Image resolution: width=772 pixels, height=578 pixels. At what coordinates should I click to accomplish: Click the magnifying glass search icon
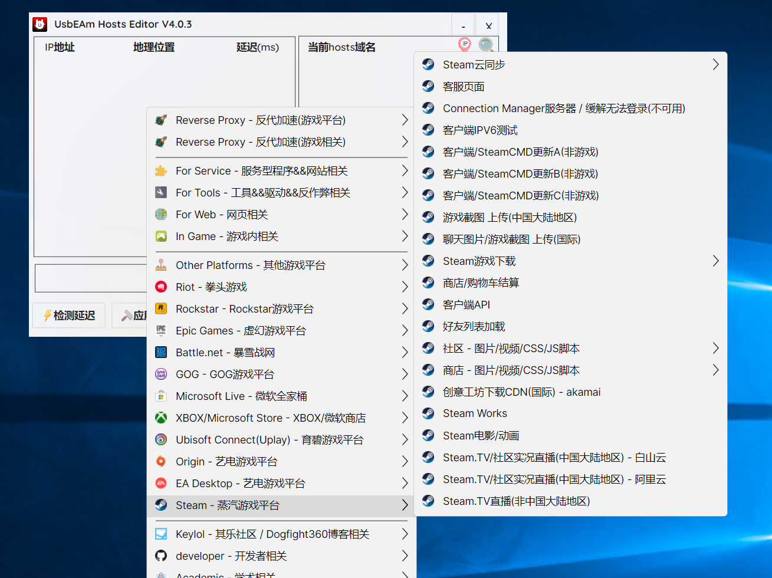[x=486, y=45]
